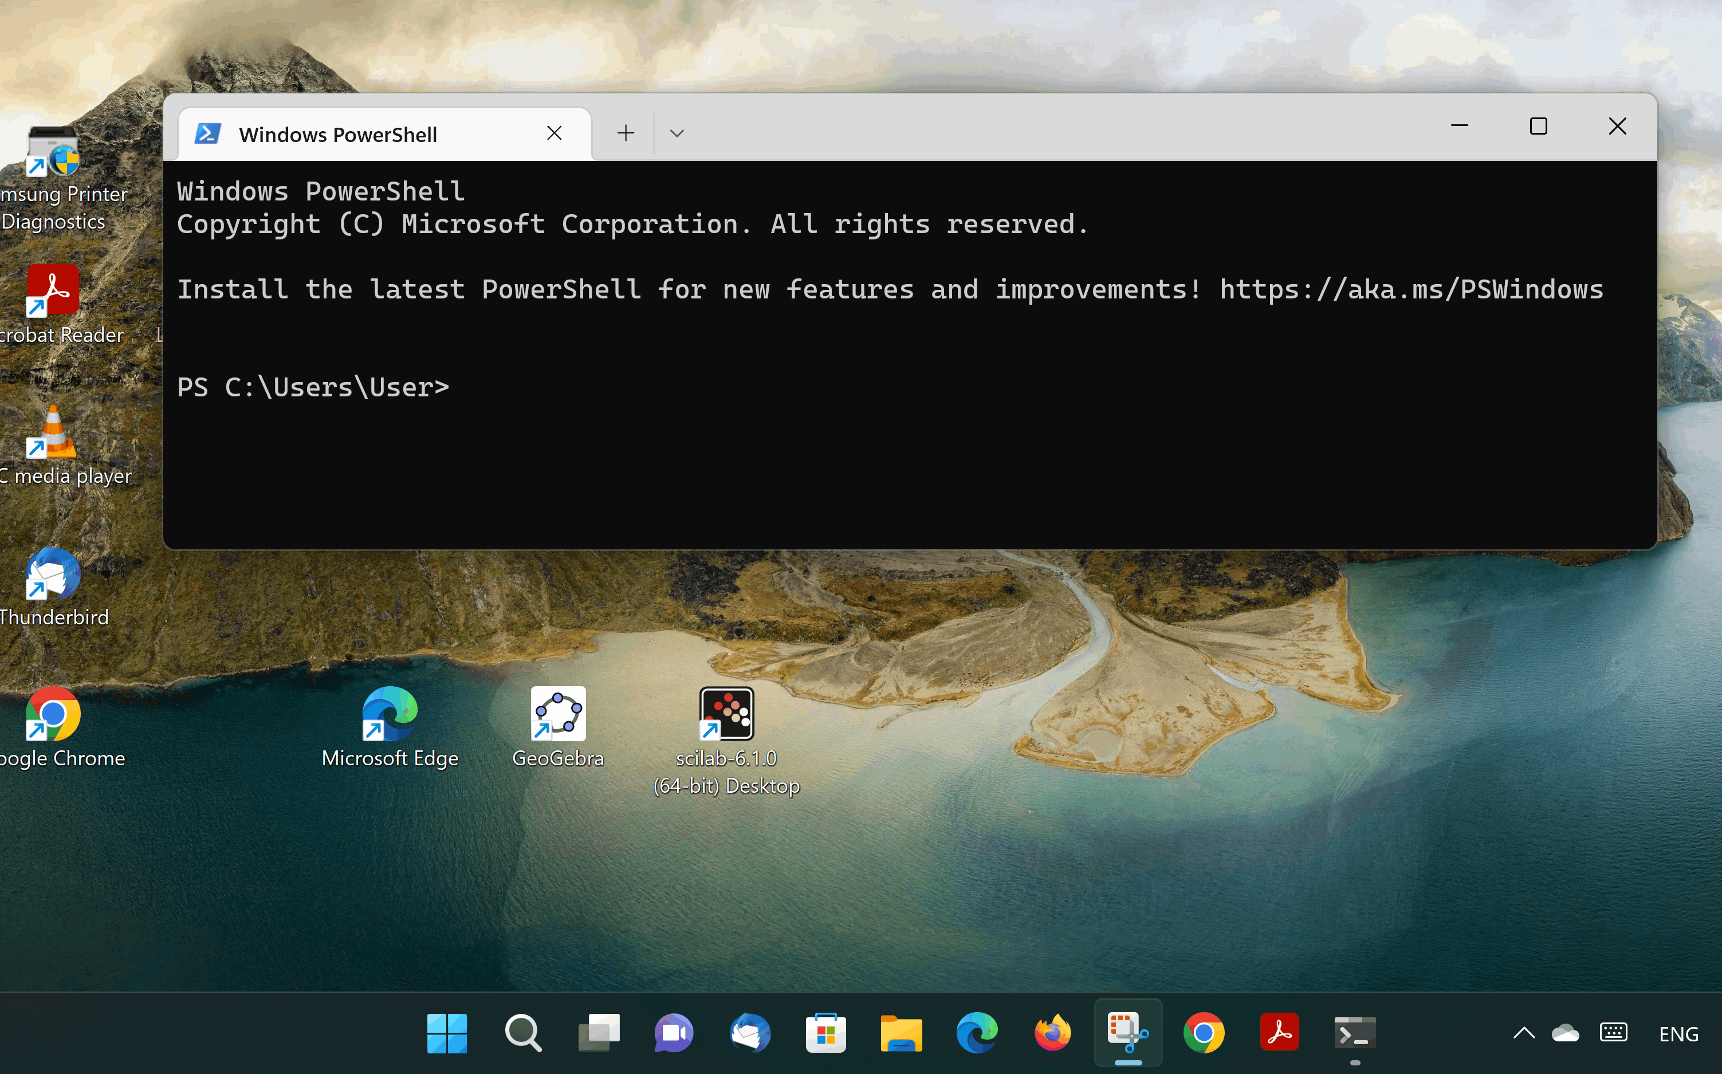Viewport: 1722px width, 1074px height.
Task: Minimize the PowerShell window
Action: pyautogui.click(x=1459, y=127)
